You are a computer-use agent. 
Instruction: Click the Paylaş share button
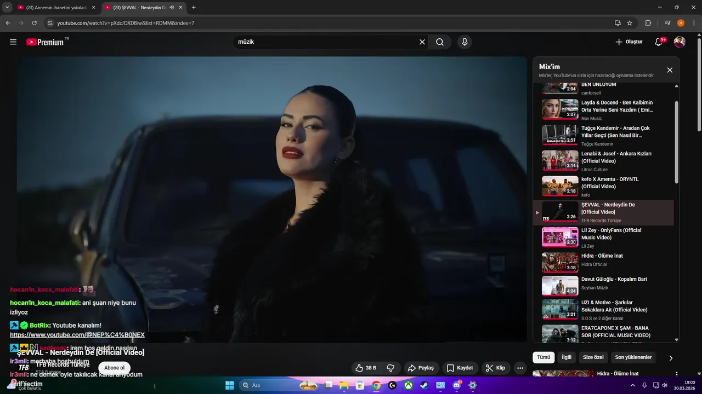tap(421, 368)
